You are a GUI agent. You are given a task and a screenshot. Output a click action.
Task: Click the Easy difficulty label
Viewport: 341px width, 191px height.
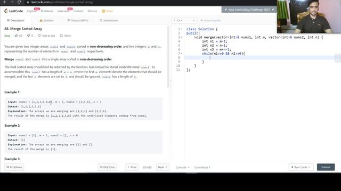coord(7,36)
